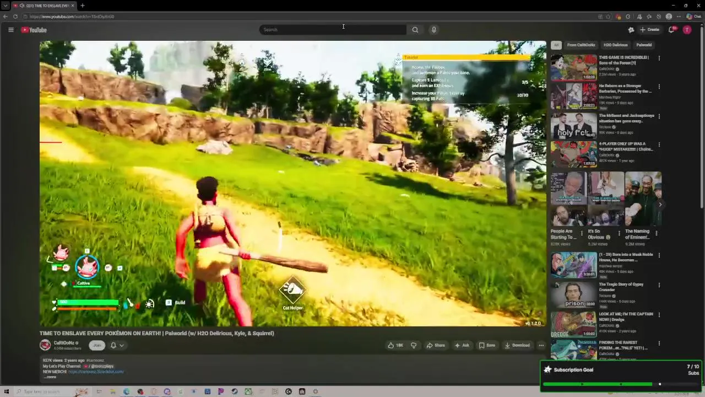Dislike the video with thumbs down
The height and width of the screenshot is (397, 705).
coord(414,345)
